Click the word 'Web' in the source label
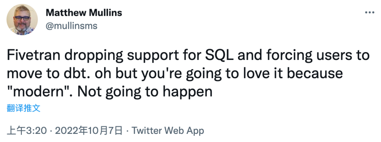381x142 pixels. pyautogui.click(x=175, y=131)
